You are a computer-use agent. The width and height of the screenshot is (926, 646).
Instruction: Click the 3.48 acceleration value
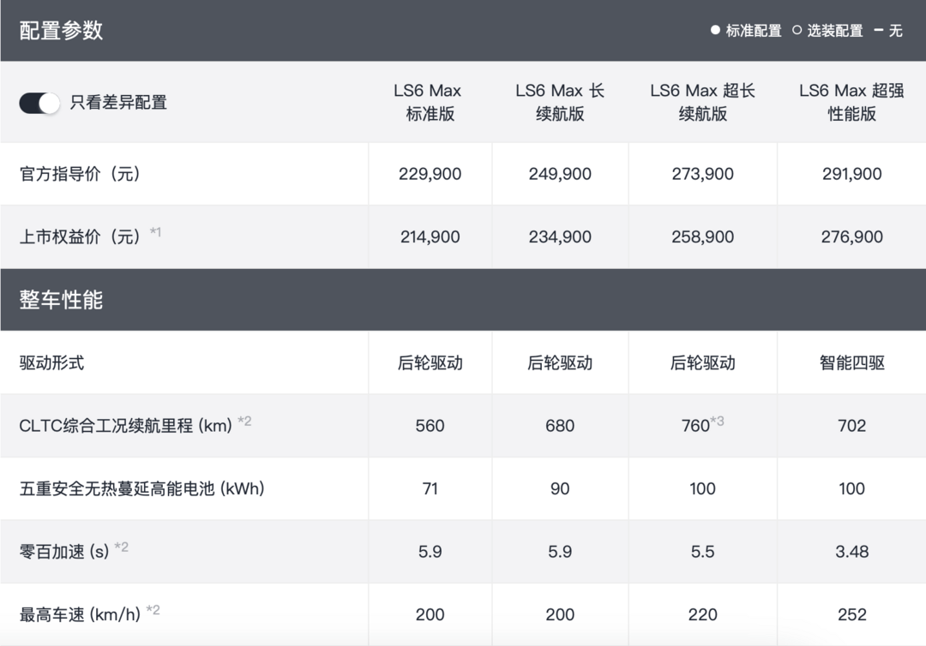pyautogui.click(x=851, y=552)
